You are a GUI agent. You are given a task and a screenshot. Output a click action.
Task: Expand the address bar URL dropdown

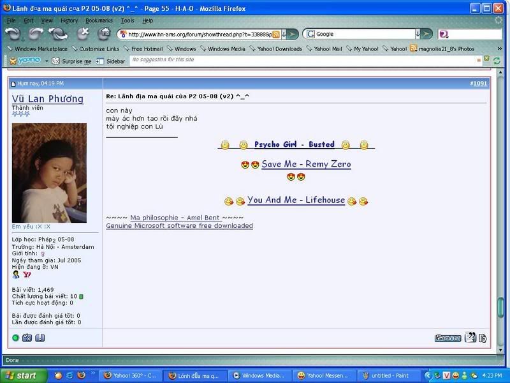click(284, 34)
